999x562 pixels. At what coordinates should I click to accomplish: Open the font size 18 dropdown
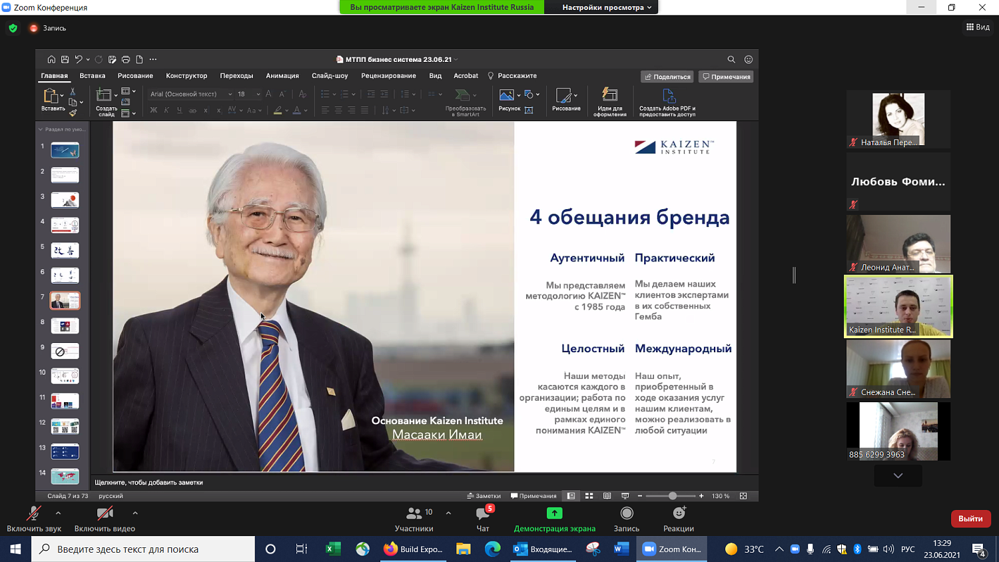click(258, 95)
